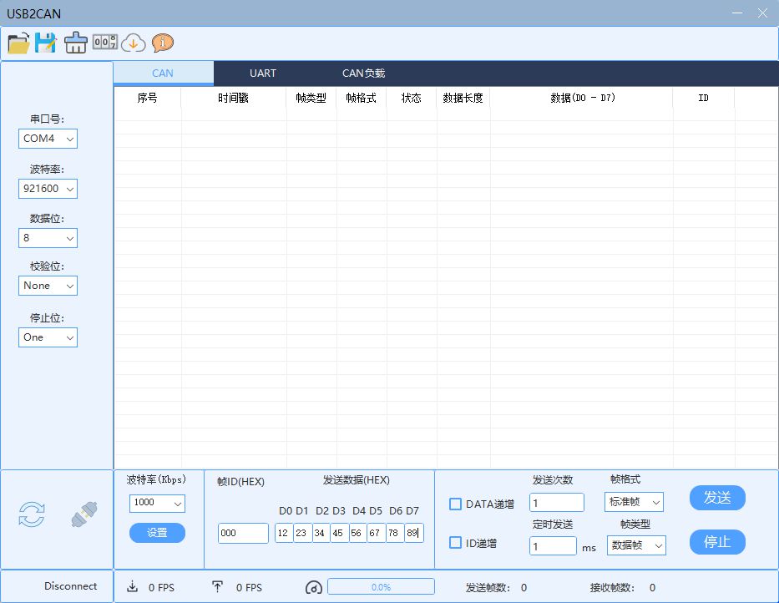Click the 帧ID(HEX) input field
Image resolution: width=779 pixels, height=603 pixels.
pyautogui.click(x=243, y=533)
